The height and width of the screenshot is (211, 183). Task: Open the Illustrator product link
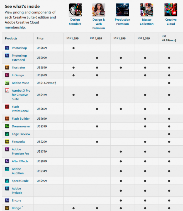[18, 67]
